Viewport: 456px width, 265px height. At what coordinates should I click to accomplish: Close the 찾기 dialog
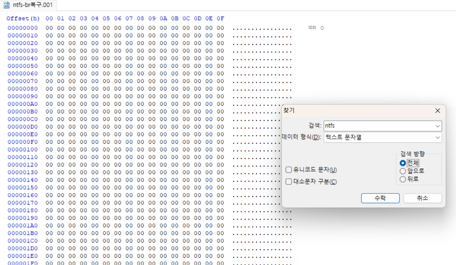[x=438, y=111]
